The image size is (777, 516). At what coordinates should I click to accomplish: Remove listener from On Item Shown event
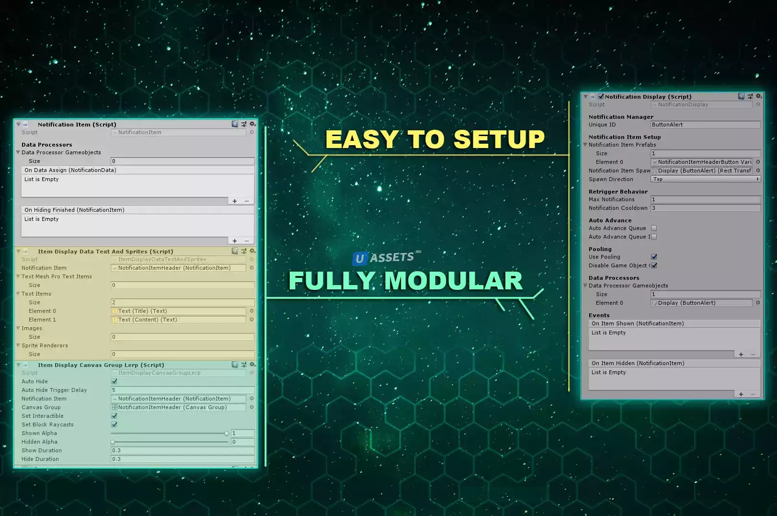[753, 355]
